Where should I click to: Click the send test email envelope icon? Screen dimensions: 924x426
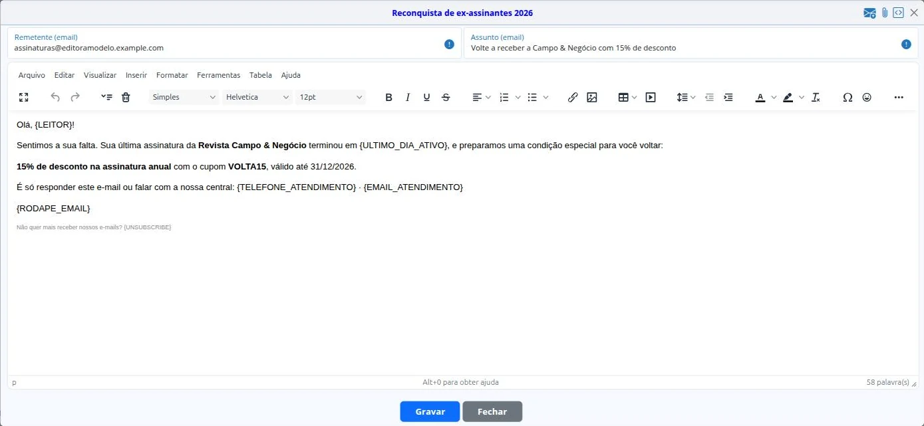[869, 13]
